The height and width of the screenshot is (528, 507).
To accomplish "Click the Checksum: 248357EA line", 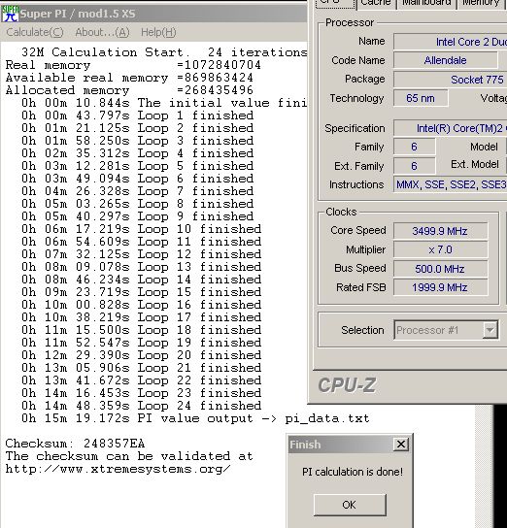I will tap(75, 444).
